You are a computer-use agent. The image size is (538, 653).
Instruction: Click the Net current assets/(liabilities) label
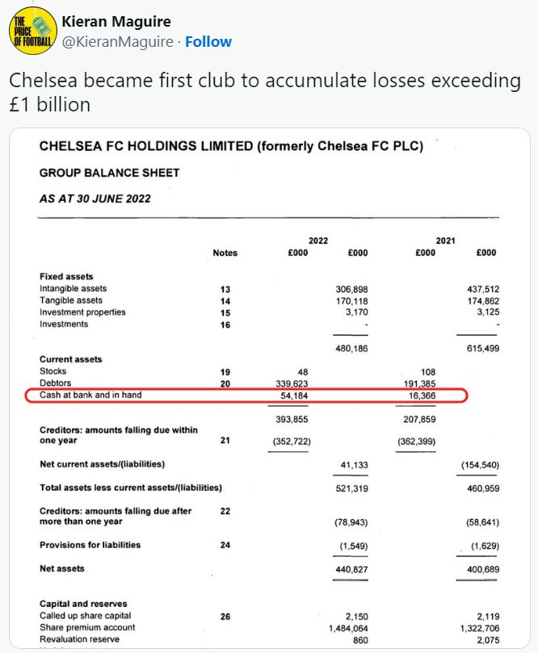[102, 464]
